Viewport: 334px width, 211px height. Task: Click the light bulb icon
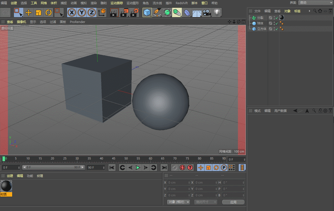point(217,12)
